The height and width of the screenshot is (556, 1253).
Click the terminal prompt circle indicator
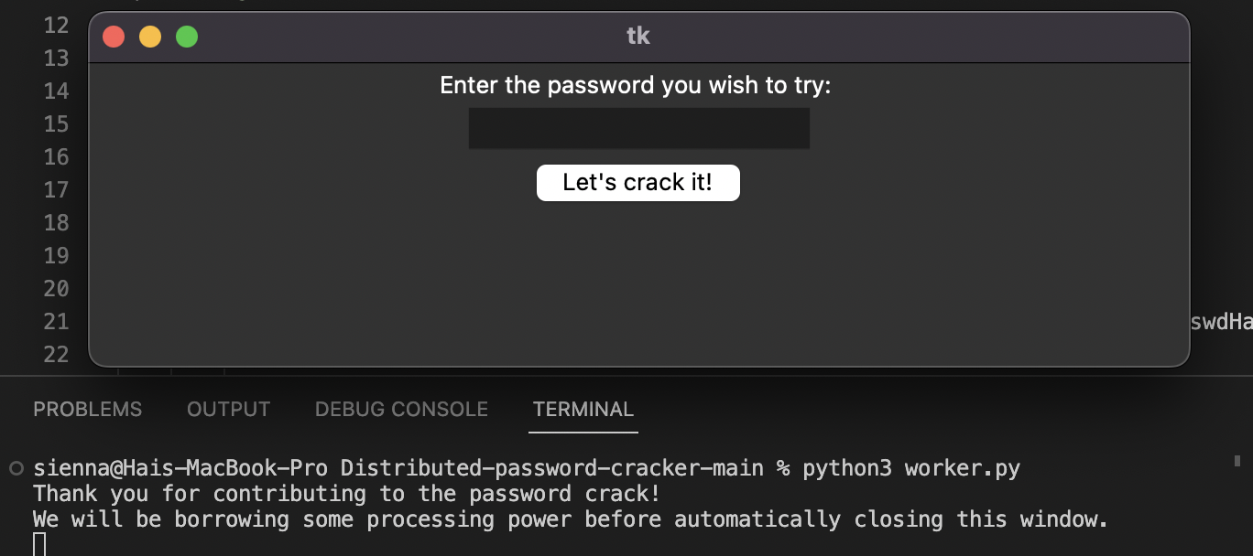tap(16, 469)
